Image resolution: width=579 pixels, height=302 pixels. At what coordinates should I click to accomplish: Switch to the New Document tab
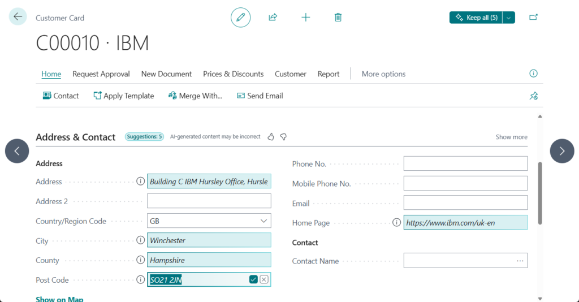pyautogui.click(x=166, y=74)
